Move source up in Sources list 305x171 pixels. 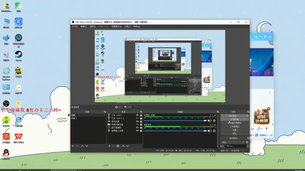tap(123, 146)
